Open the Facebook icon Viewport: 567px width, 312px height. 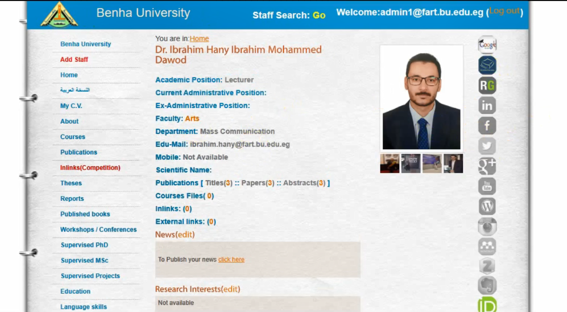[487, 126]
